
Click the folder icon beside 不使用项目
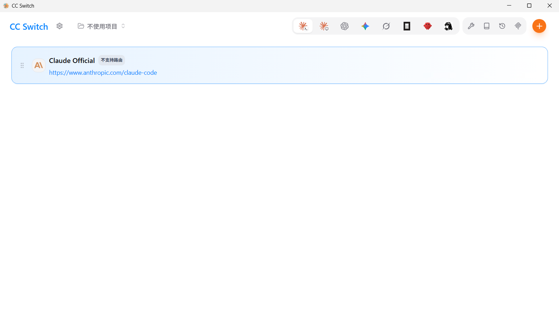click(x=81, y=26)
